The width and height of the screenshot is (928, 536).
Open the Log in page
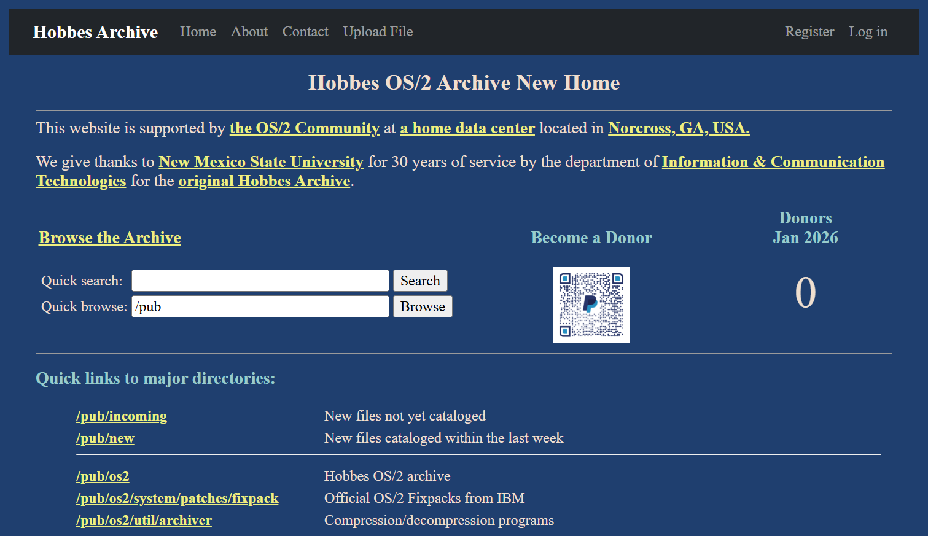(x=868, y=32)
